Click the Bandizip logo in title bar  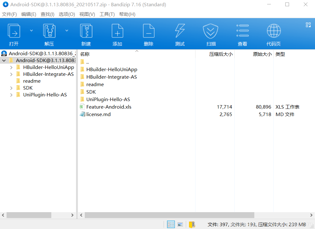(x=5, y=4)
